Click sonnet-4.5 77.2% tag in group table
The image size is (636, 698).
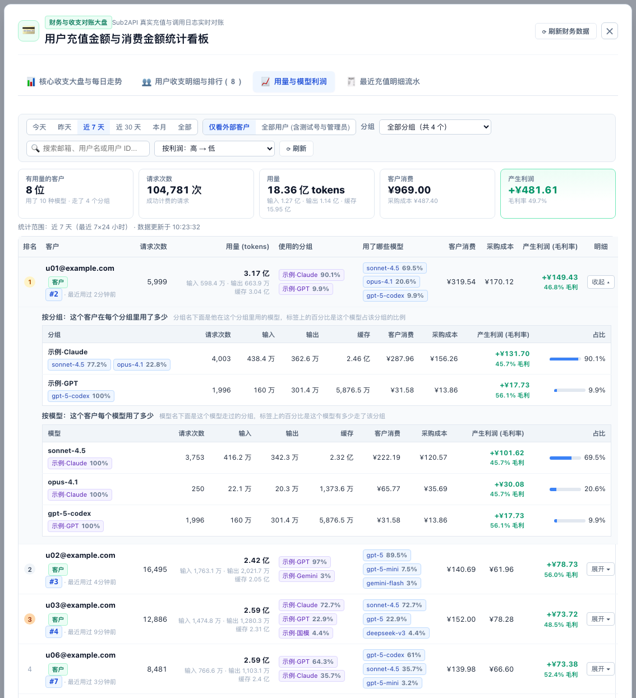(79, 364)
